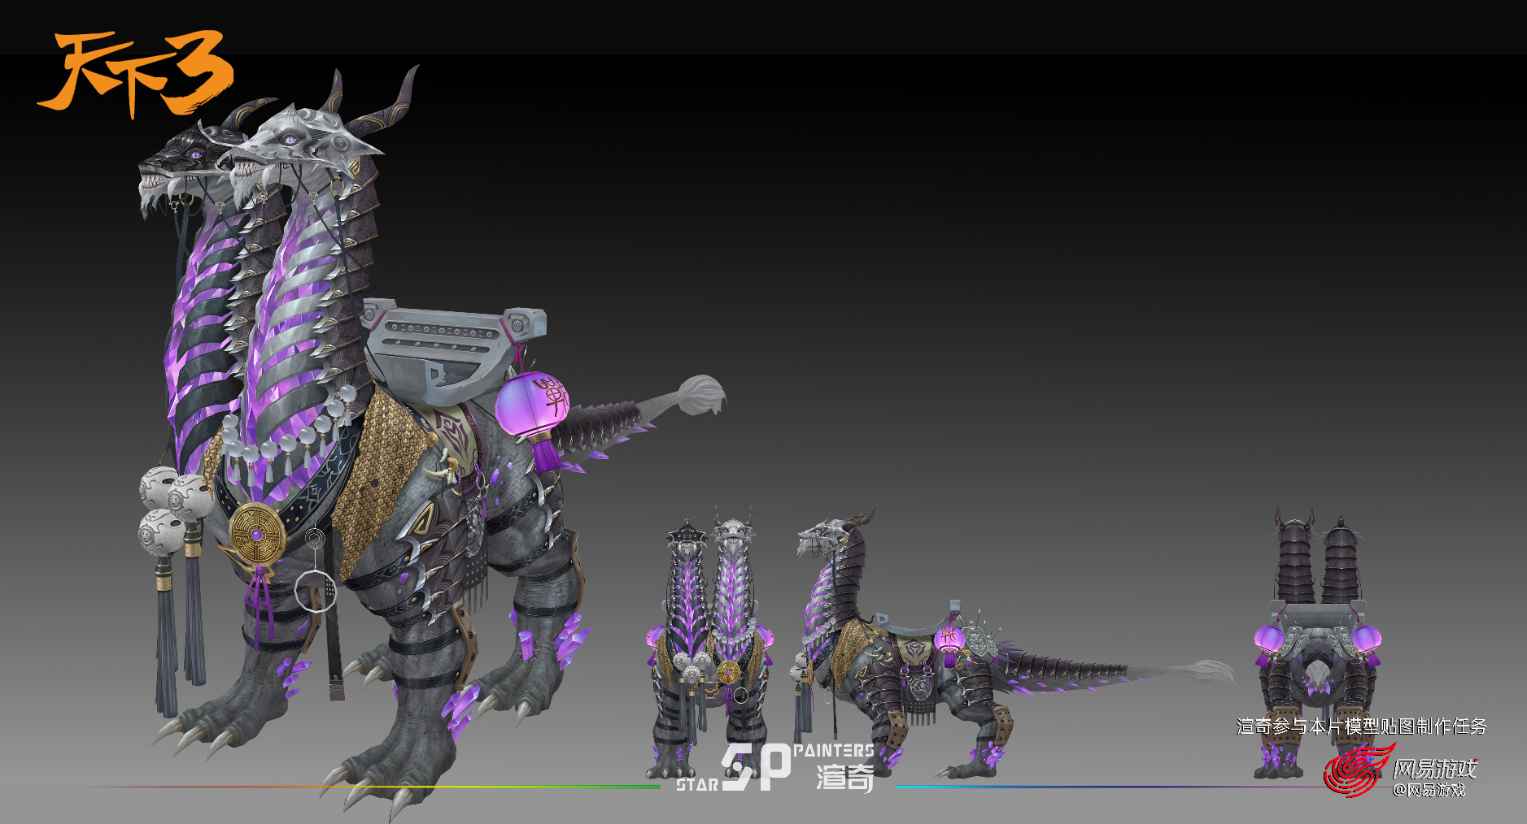Select the side view creature render
The image size is (1527, 824).
click(936, 650)
